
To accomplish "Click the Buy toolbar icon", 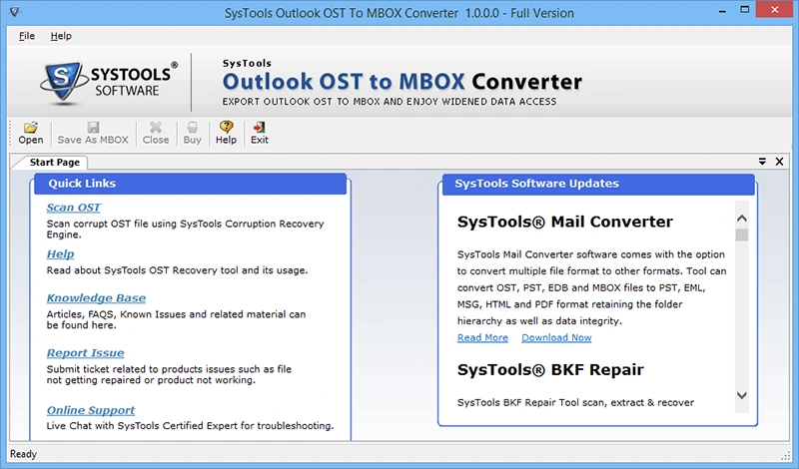I will tap(193, 128).
